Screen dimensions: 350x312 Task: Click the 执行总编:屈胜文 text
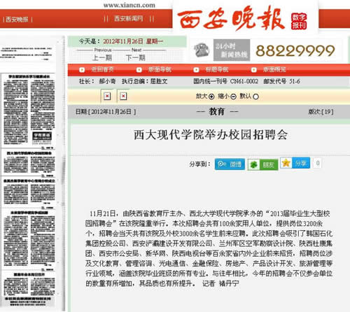[144, 81]
